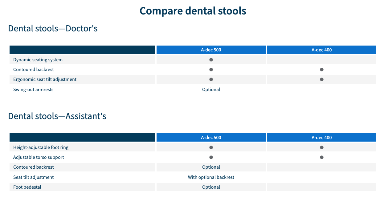This screenshot has width=384, height=205.
Task: Click the A-dec 500 dot for Height-adjustable foot ring
Action: [x=211, y=147]
